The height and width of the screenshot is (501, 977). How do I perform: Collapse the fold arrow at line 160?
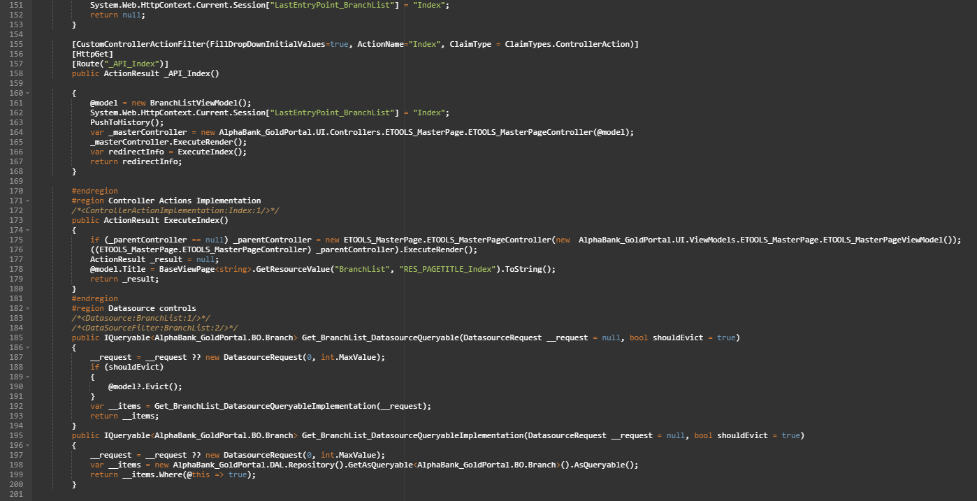click(27, 93)
